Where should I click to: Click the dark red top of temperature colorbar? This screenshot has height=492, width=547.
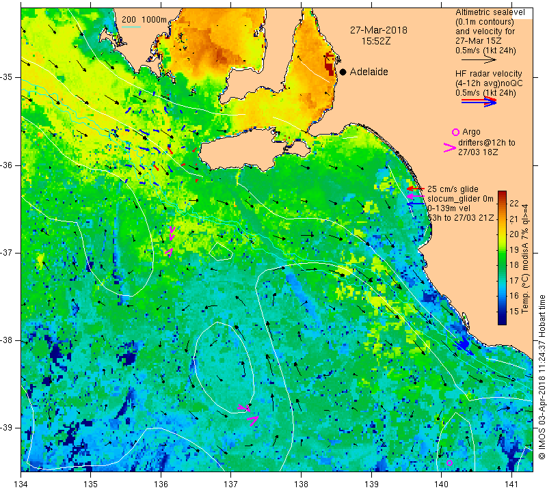pyautogui.click(x=502, y=195)
